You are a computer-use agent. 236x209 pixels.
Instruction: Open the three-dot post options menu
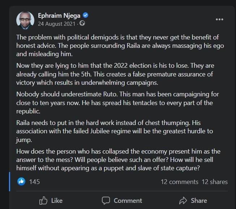click(x=219, y=19)
